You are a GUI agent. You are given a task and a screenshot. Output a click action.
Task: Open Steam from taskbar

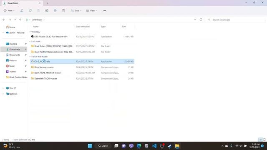pos(169,146)
